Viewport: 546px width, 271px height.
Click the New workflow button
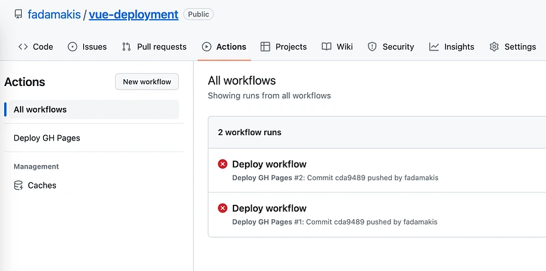[147, 82]
